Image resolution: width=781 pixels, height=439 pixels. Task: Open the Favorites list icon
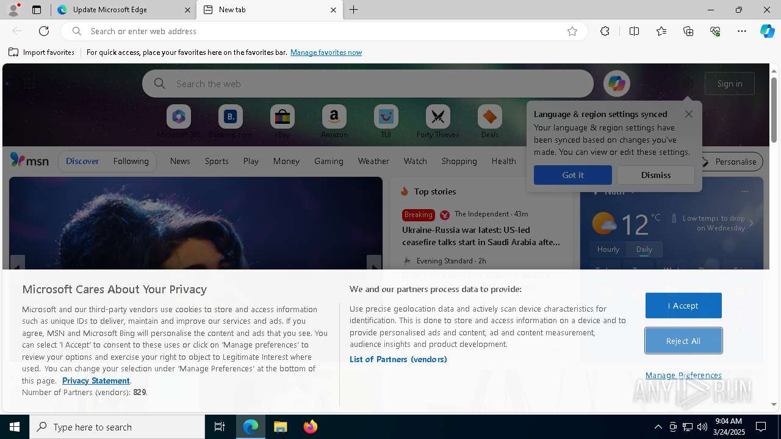[x=661, y=31]
